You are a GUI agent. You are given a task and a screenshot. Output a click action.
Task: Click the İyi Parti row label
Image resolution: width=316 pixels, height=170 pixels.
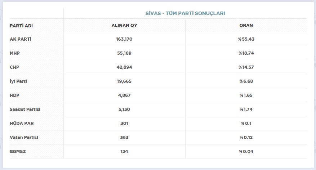coord(18,81)
